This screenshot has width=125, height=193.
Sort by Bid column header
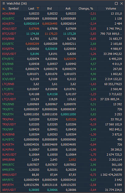pyautogui.click(x=50, y=9)
